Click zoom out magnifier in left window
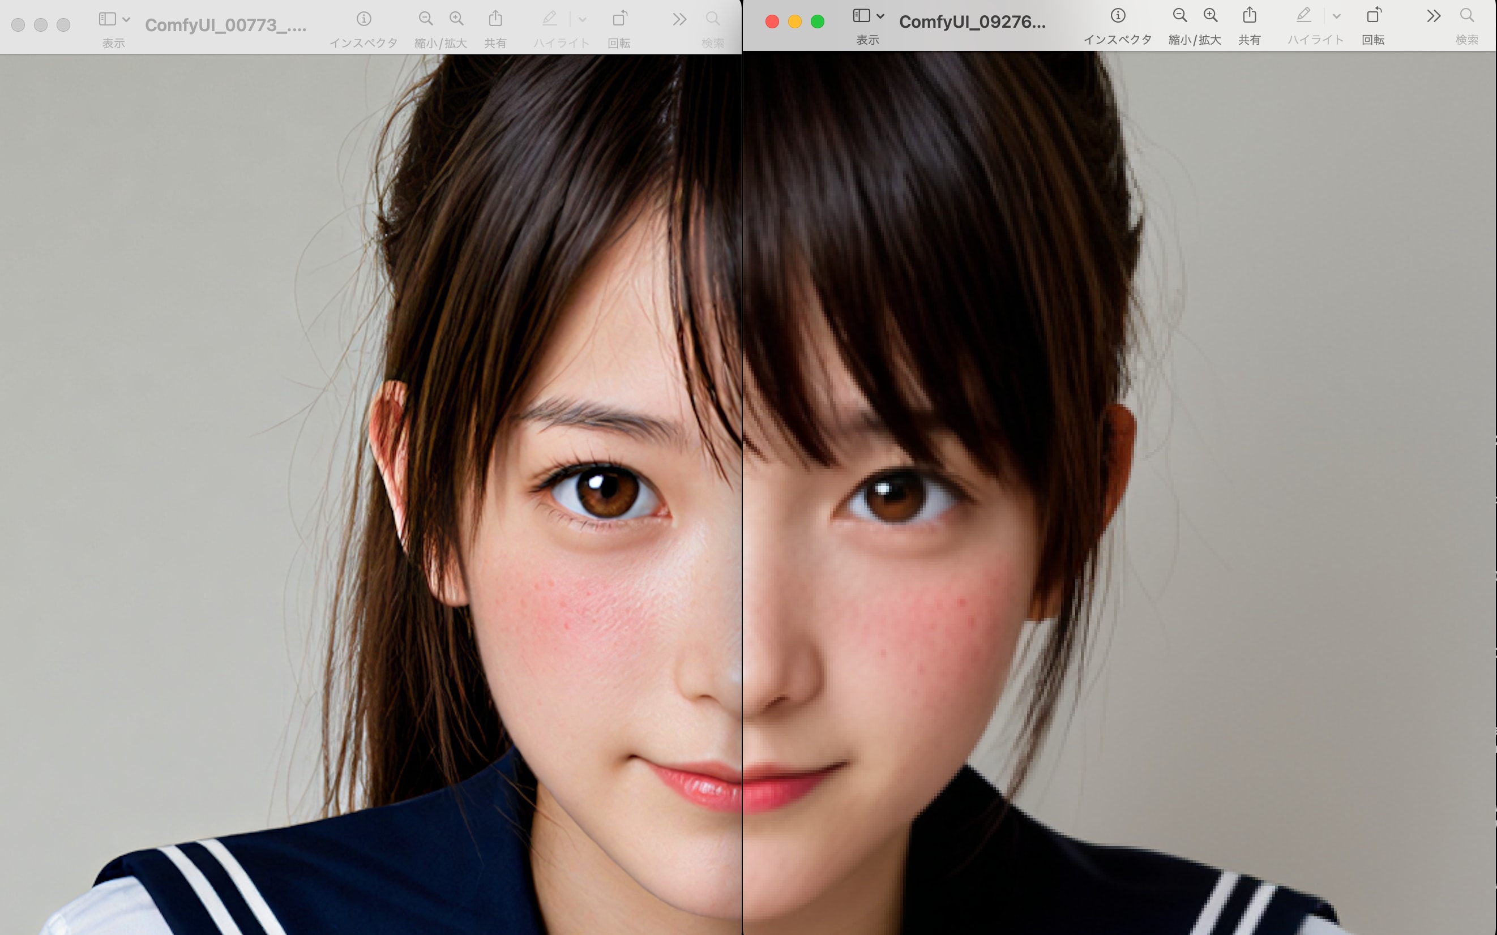The height and width of the screenshot is (935, 1497). (x=426, y=19)
